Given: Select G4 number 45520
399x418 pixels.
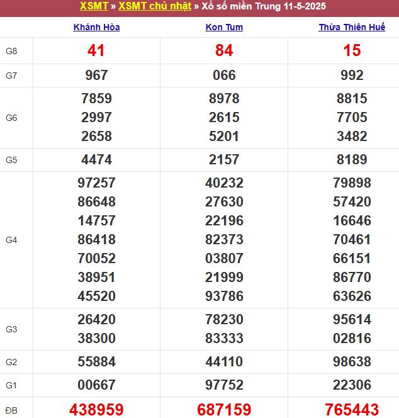Looking at the screenshot, I should click(96, 296).
